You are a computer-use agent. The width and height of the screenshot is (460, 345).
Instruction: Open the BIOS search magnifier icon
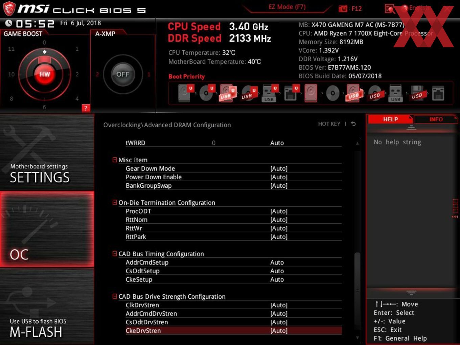coord(390,8)
